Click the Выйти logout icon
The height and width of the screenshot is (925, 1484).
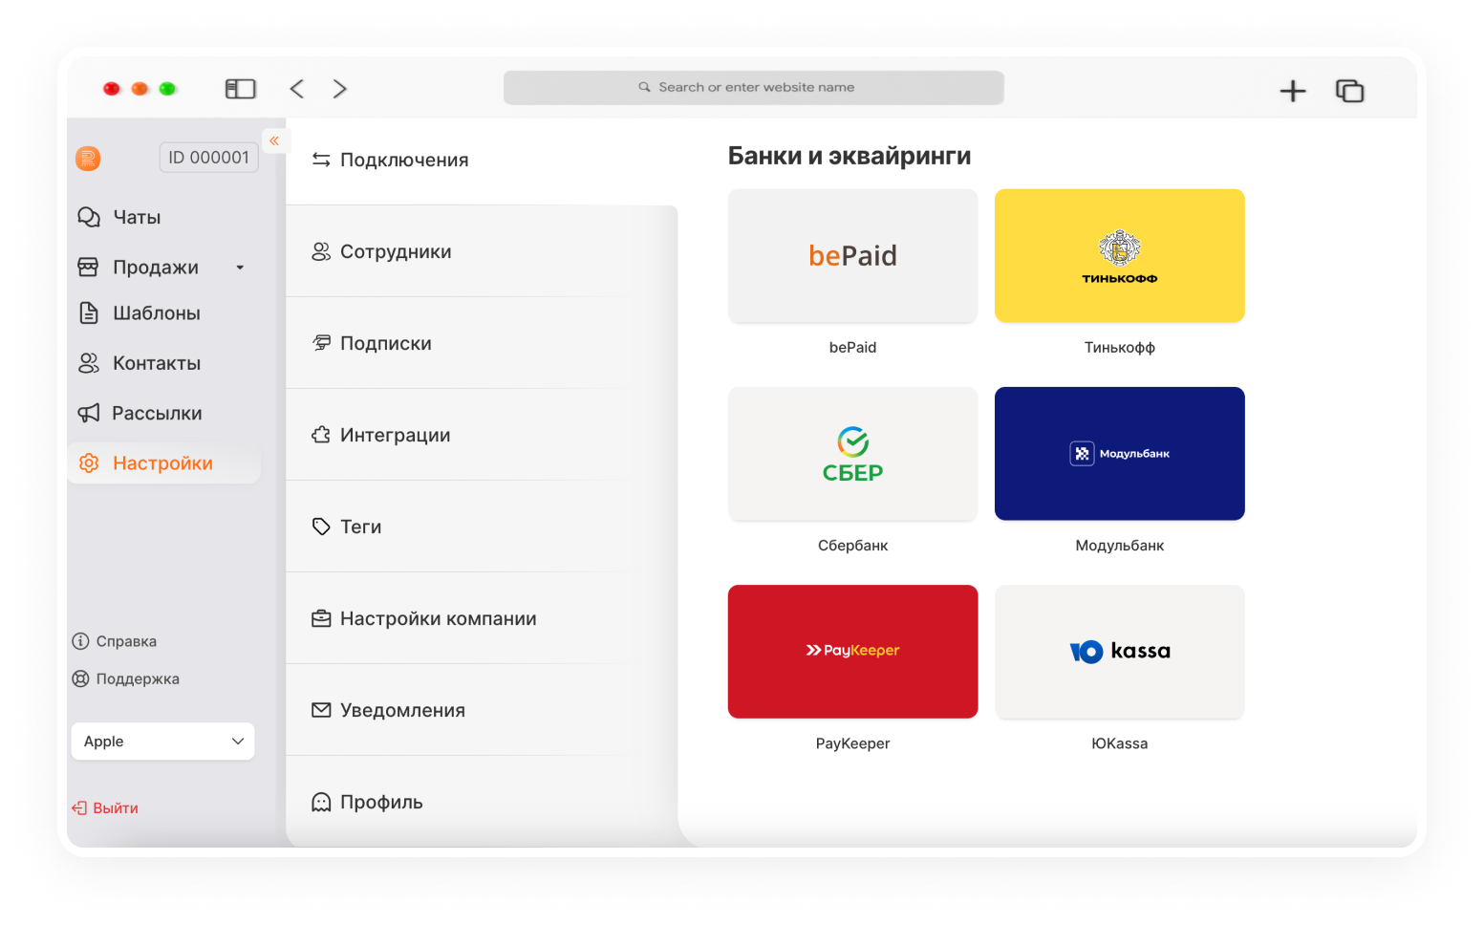pos(79,808)
